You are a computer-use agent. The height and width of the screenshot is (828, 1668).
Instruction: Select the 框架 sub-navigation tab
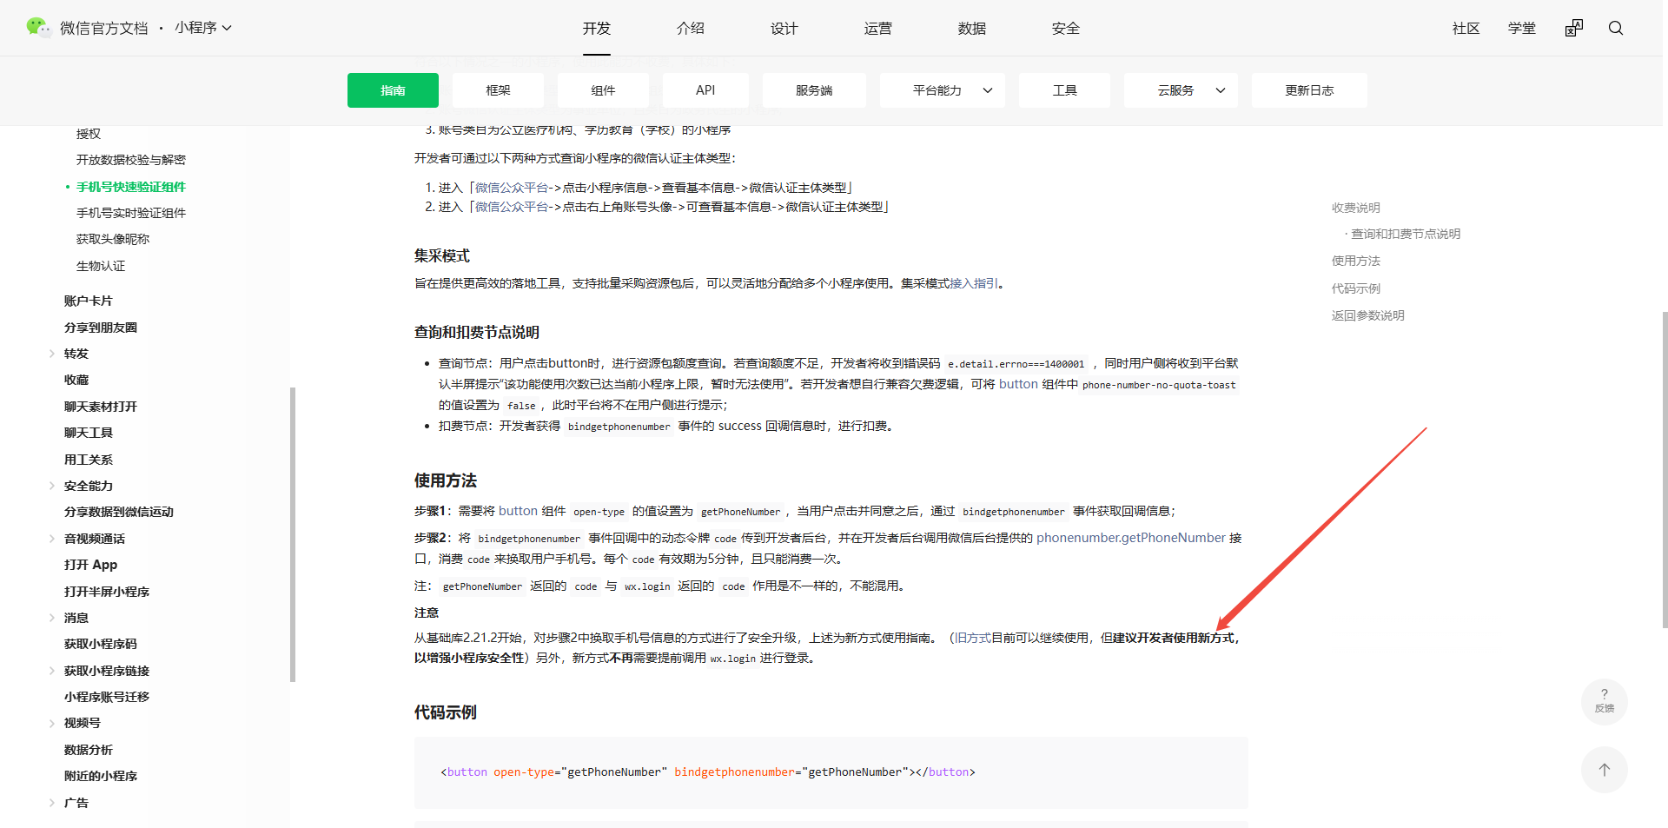(x=498, y=90)
